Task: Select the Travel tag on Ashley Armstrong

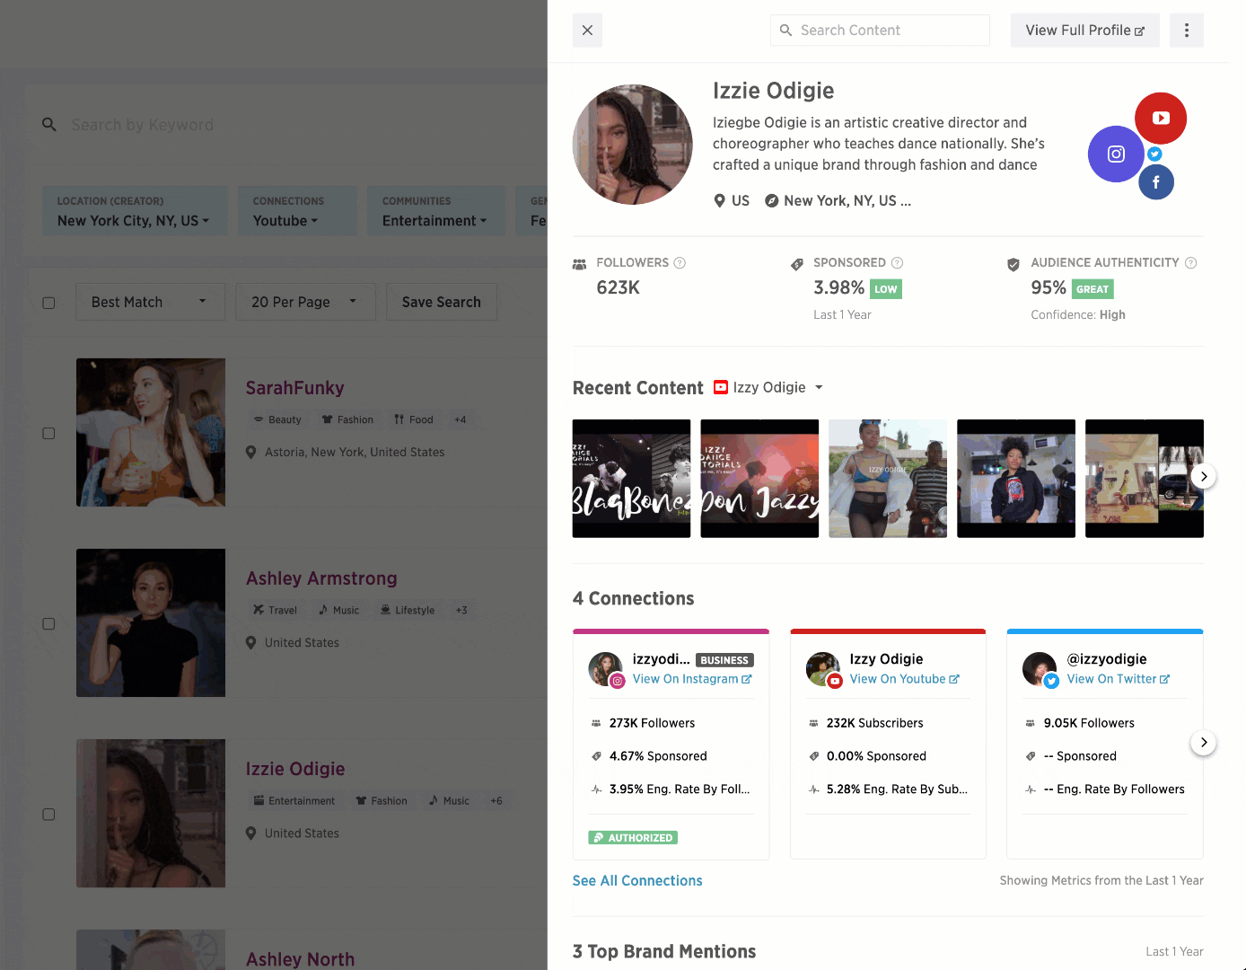Action: pos(275,610)
